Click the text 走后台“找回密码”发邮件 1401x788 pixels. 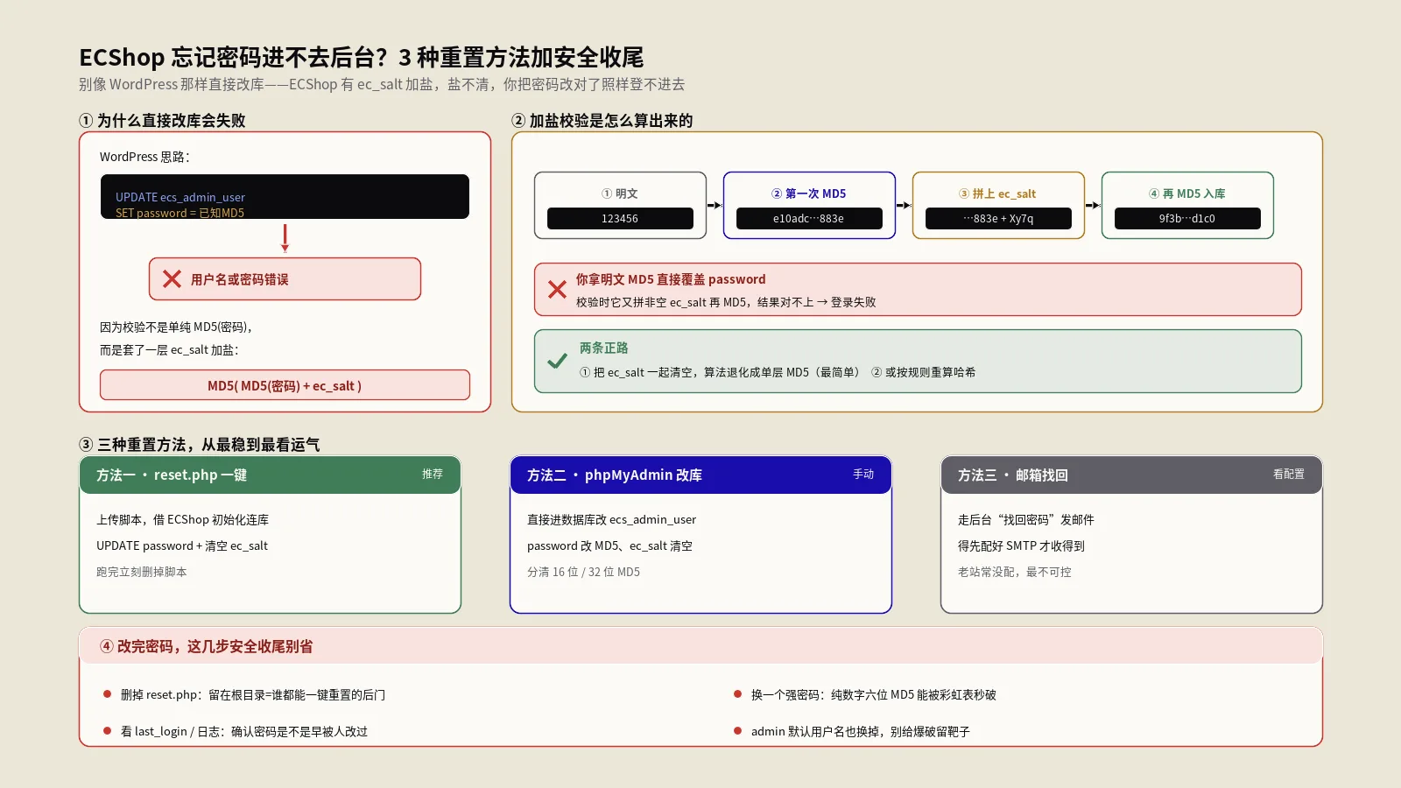pyautogui.click(x=1026, y=519)
